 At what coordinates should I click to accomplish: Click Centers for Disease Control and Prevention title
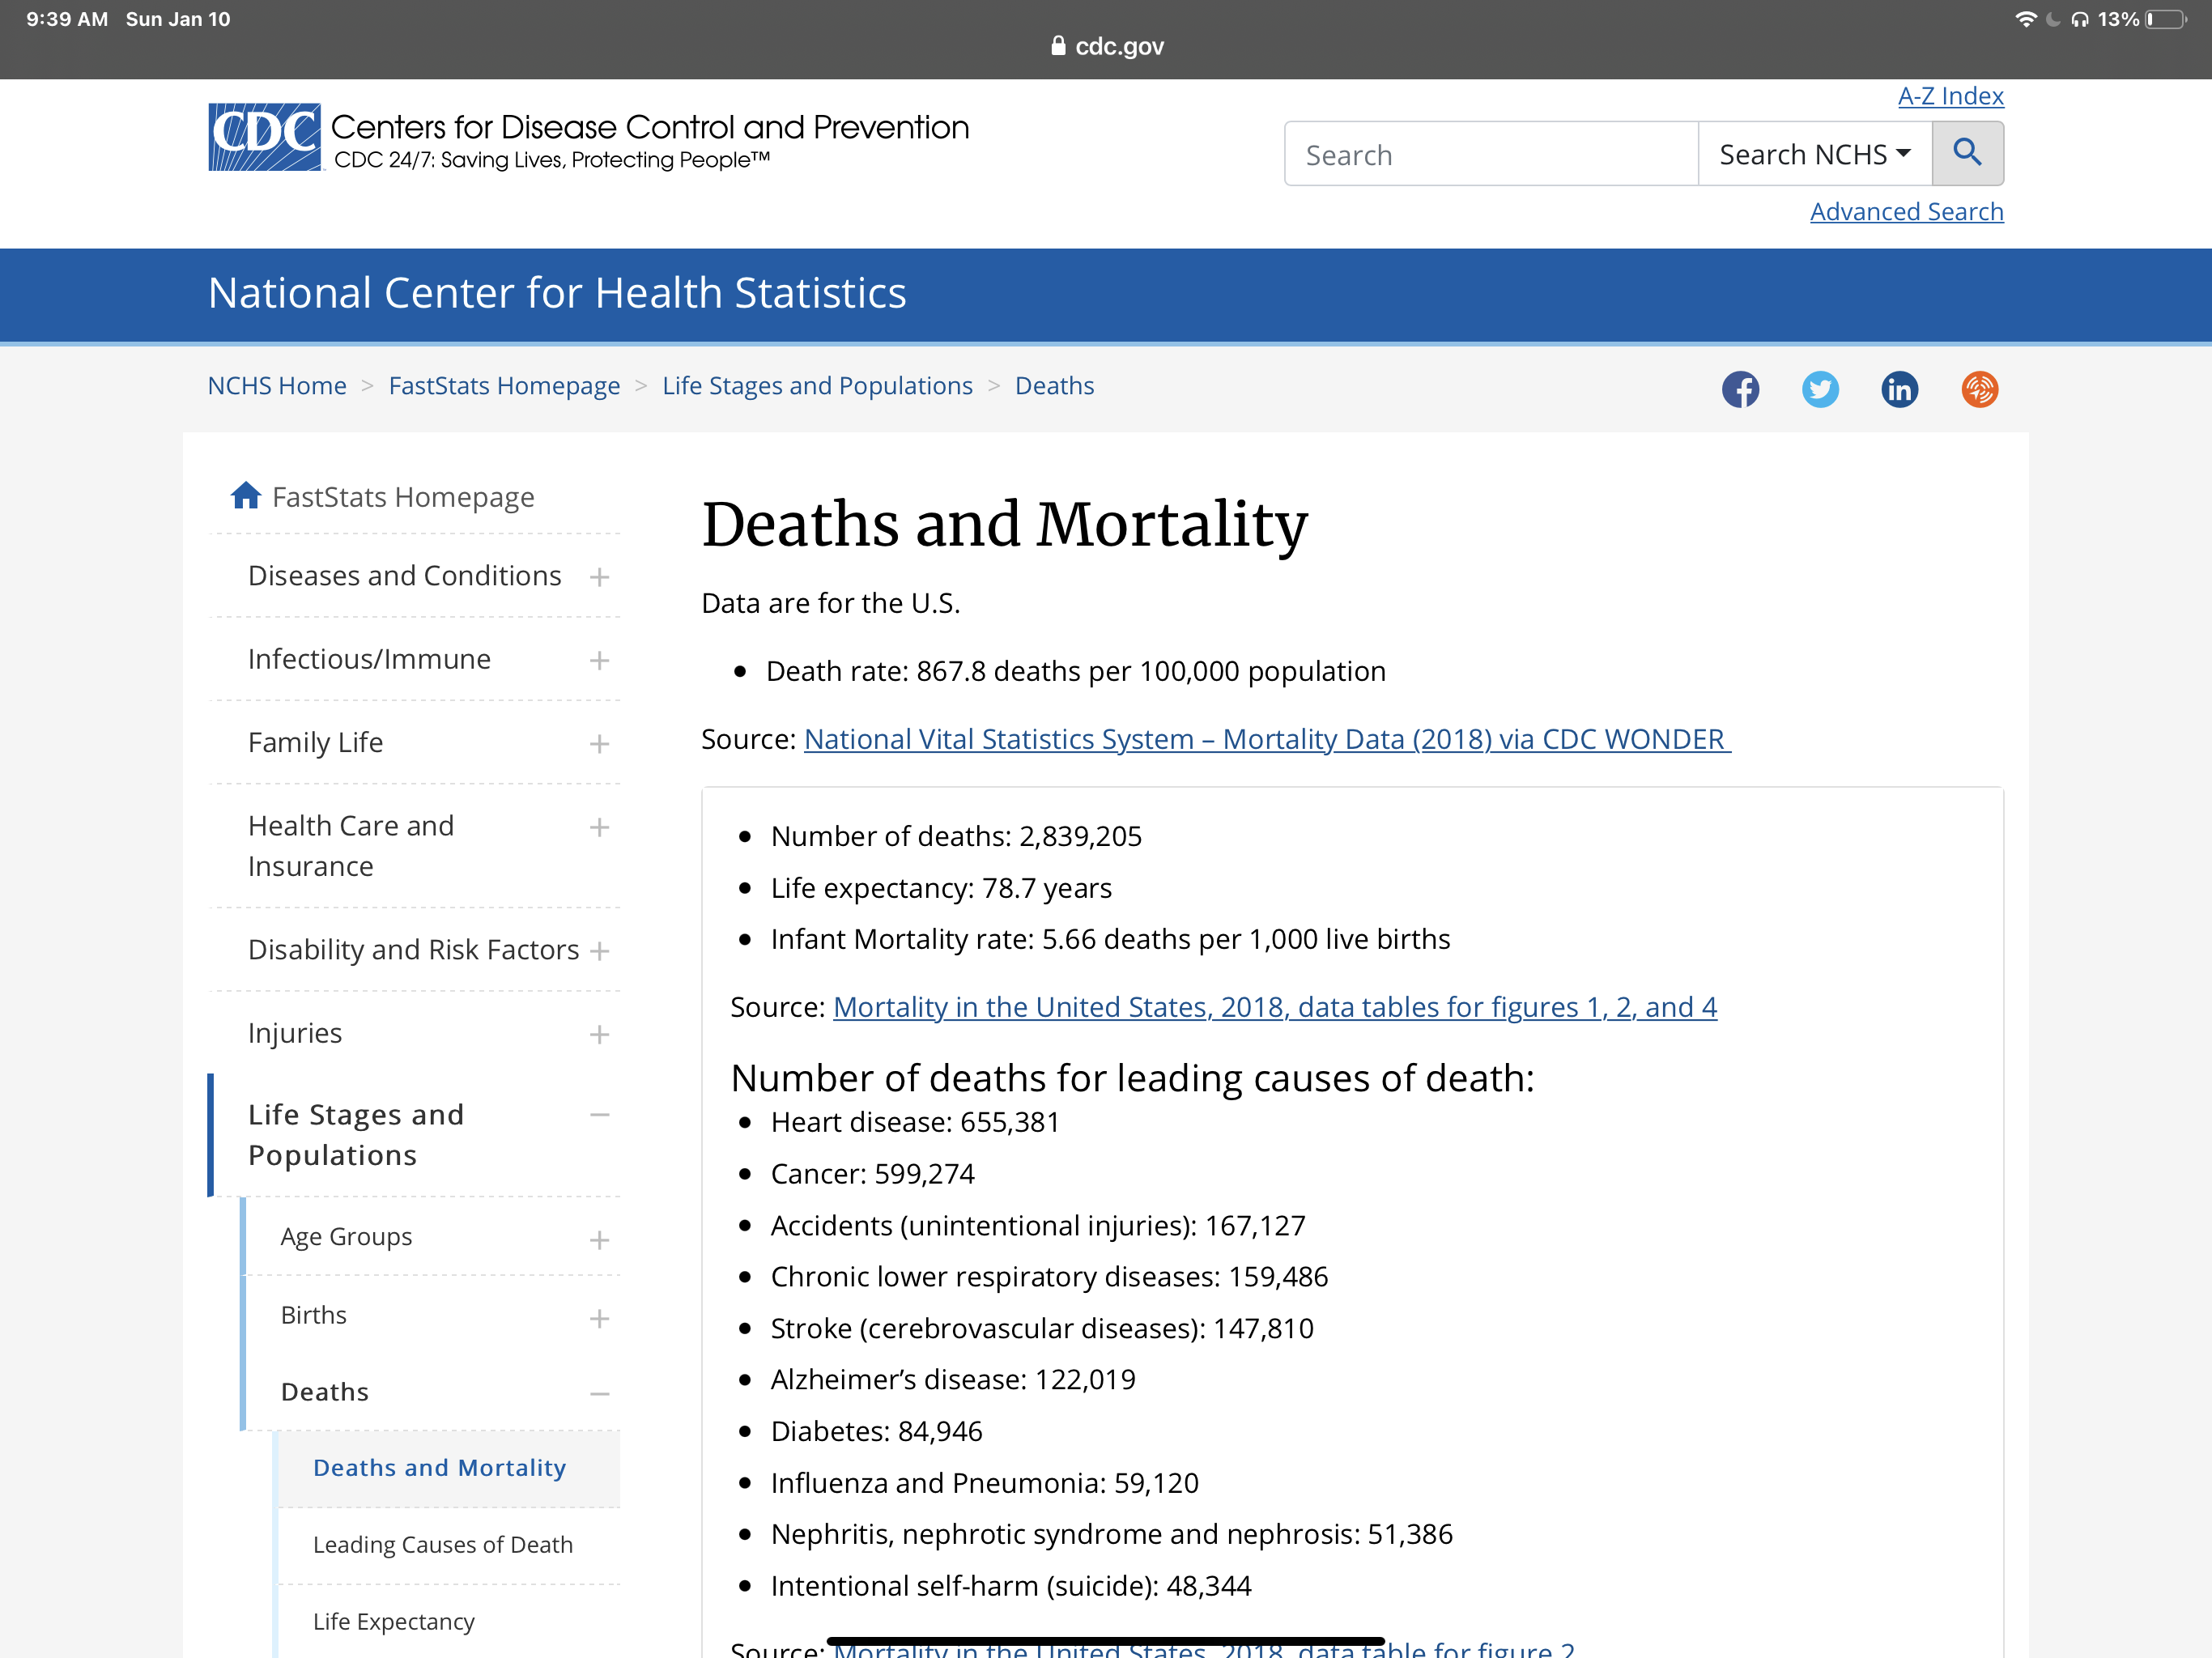click(650, 128)
